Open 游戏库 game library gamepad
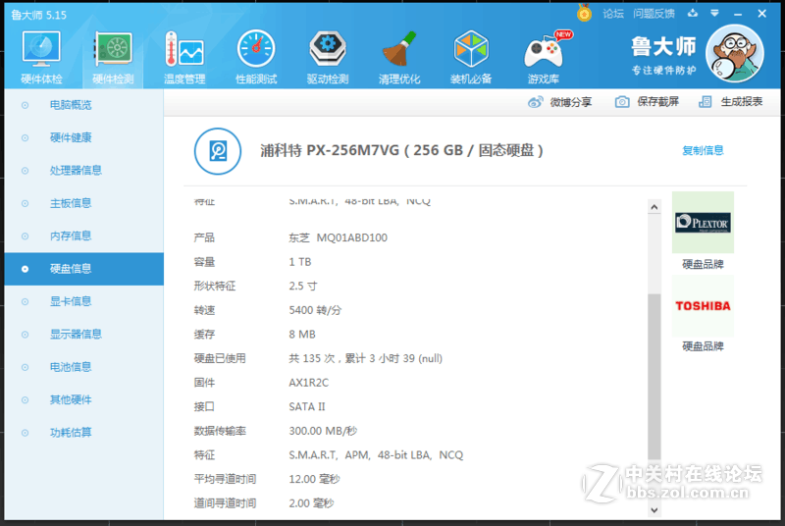The image size is (785, 526). pos(545,58)
